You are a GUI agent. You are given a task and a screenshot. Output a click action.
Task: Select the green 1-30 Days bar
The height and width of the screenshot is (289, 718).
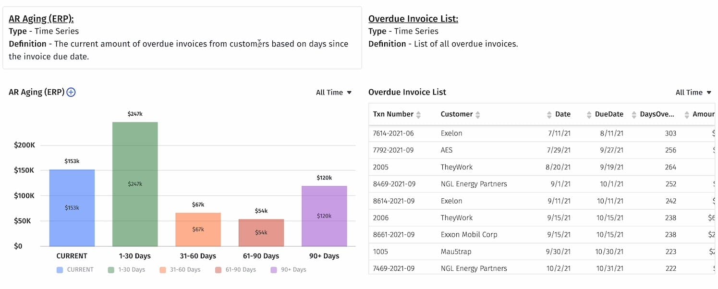click(134, 182)
